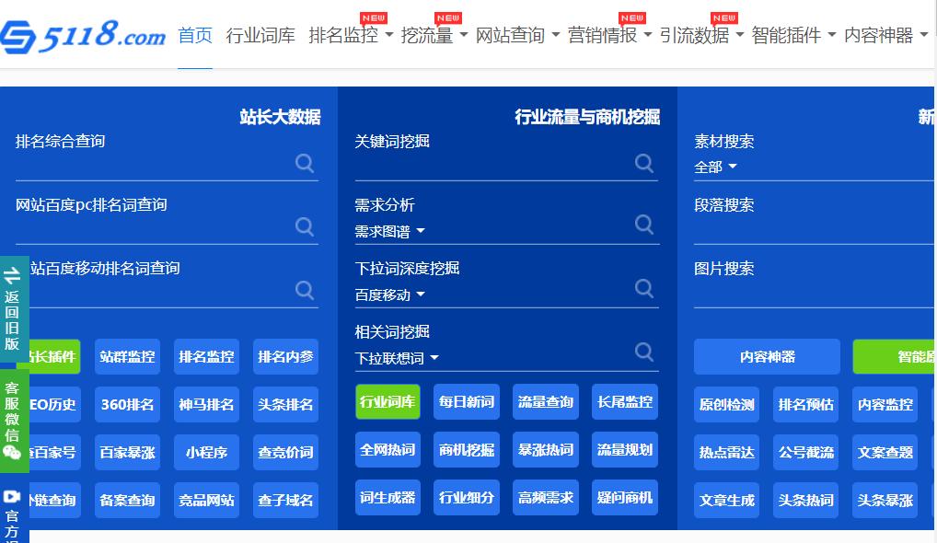Select the 首页 menu item
937x543 pixels.
[x=194, y=34]
